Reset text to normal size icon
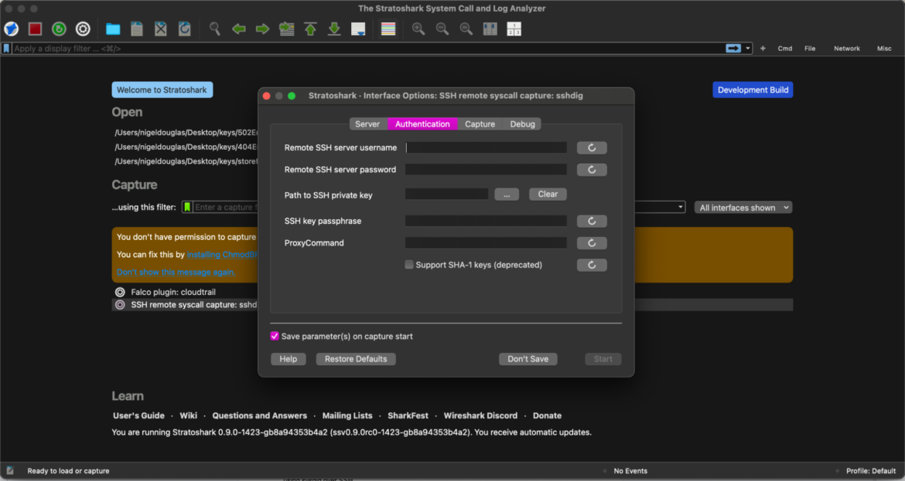 (466, 29)
